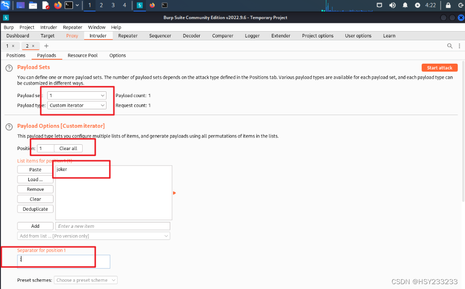This screenshot has height=289, width=465.
Task: Click the Start attack button
Action: tap(440, 68)
